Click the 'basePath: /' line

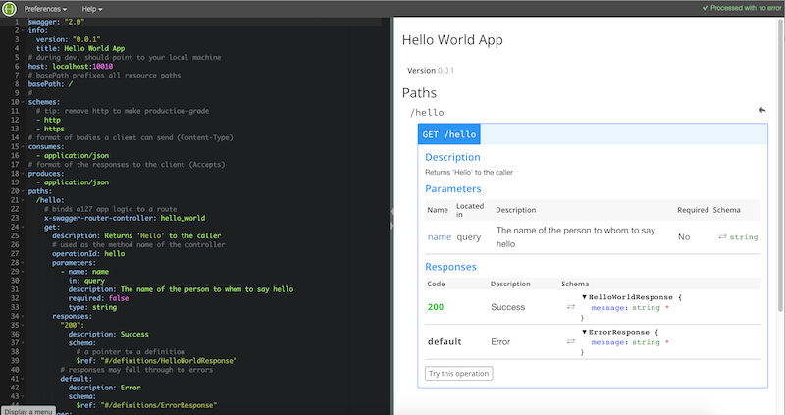(x=51, y=84)
